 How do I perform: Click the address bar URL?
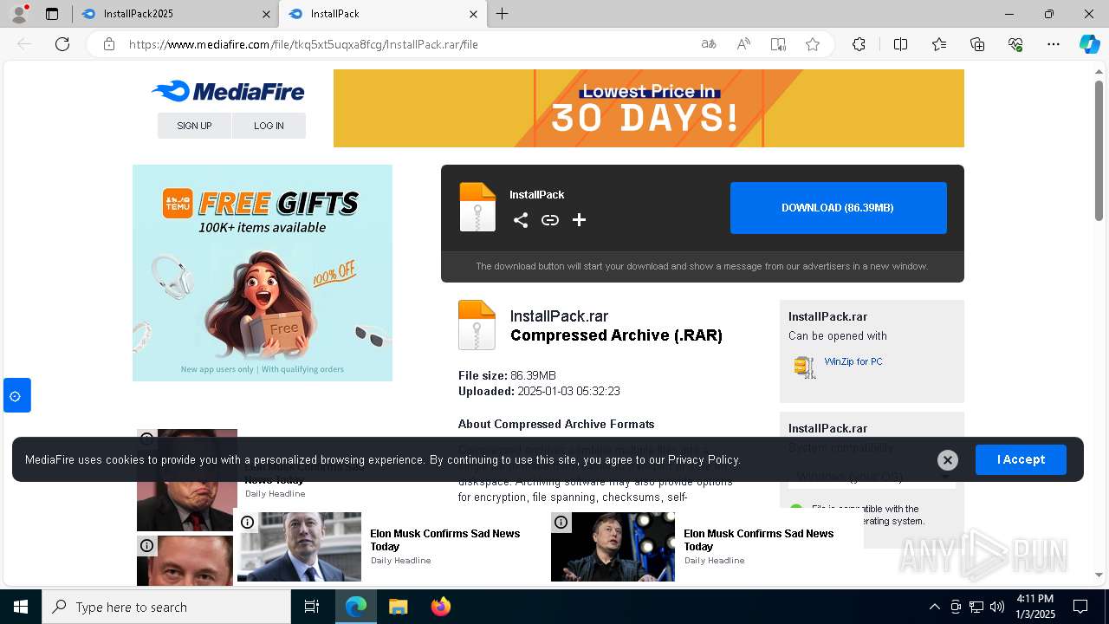tap(303, 44)
